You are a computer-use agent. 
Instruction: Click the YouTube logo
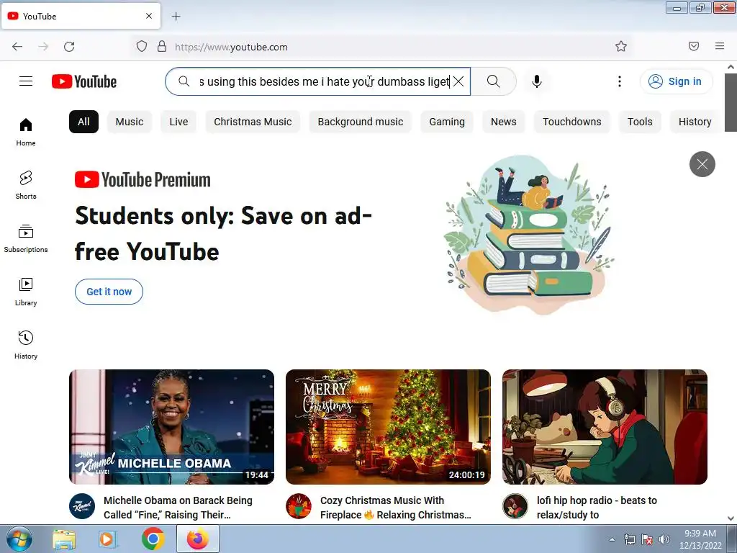coord(84,81)
